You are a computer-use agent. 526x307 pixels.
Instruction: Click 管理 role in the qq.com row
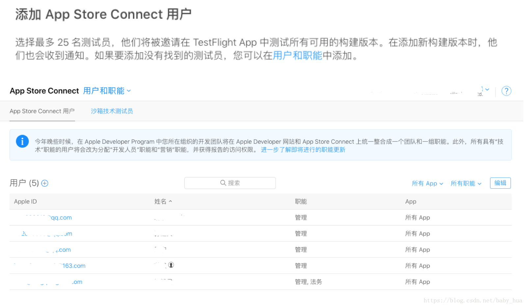click(x=301, y=218)
